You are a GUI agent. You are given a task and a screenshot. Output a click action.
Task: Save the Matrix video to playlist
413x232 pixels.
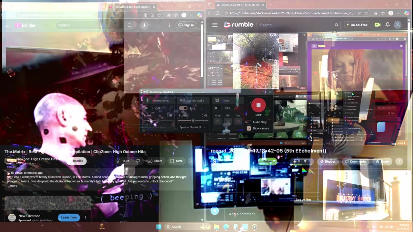click(x=176, y=161)
